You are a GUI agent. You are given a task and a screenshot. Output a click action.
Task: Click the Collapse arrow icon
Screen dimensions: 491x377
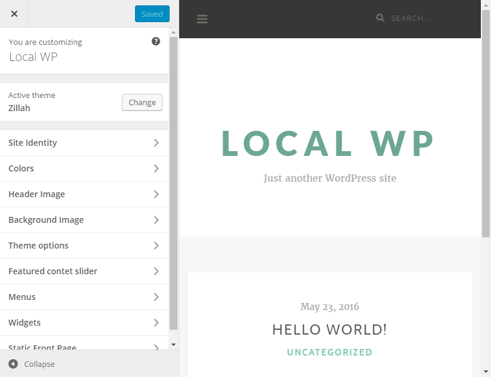[x=13, y=364]
